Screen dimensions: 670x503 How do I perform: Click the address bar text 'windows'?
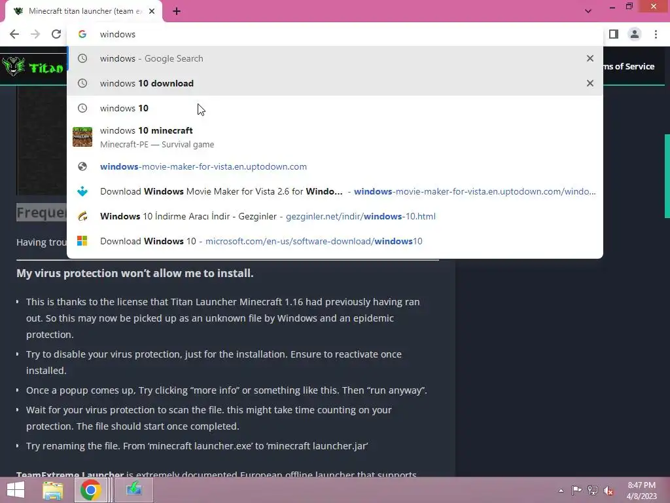(x=118, y=34)
